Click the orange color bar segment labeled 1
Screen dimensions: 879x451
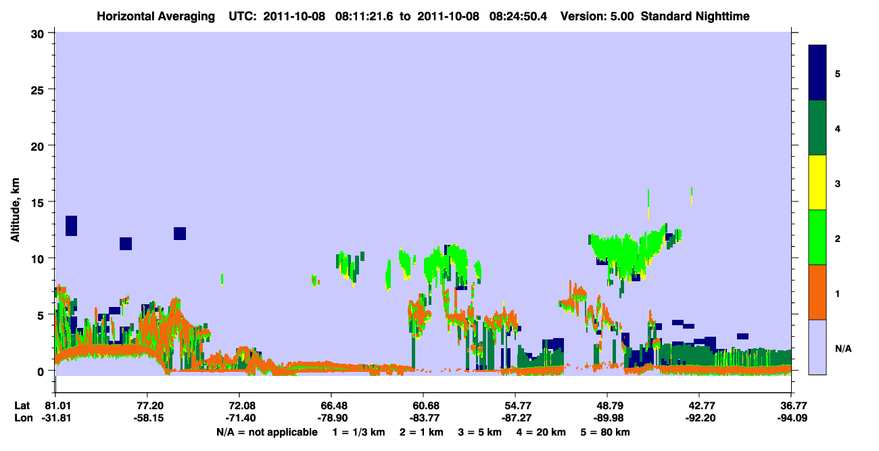point(817,292)
